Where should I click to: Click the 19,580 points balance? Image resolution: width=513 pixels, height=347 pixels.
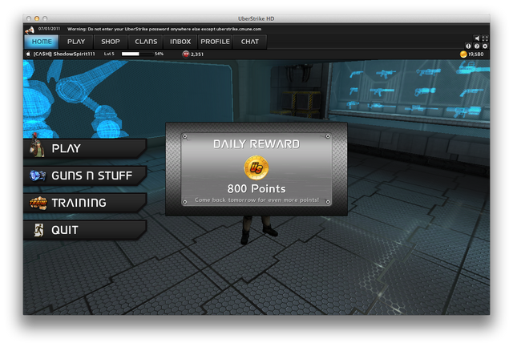(x=475, y=54)
